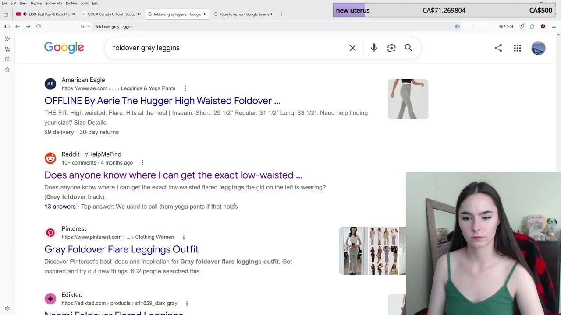Image resolution: width=561 pixels, height=315 pixels.
Task: Open the uBlock Origin shield extension
Action: pyautogui.click(x=543, y=26)
